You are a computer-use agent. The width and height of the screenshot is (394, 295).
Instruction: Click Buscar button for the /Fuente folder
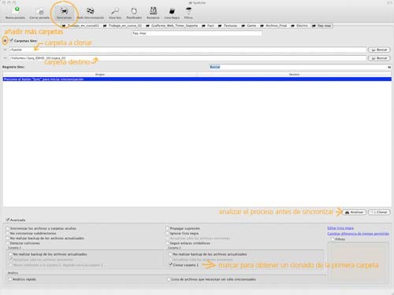point(379,50)
